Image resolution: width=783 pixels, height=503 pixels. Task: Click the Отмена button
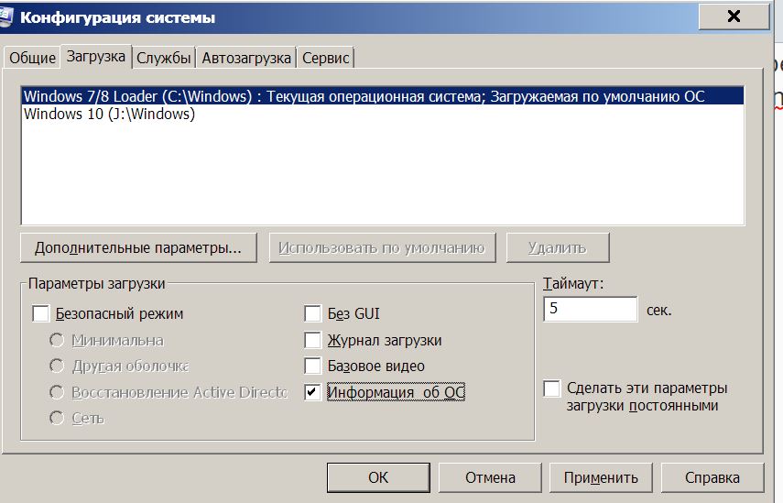coord(490,477)
